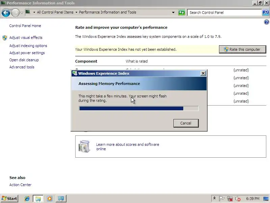Select All Control Panel Items breadcrumb

point(55,12)
